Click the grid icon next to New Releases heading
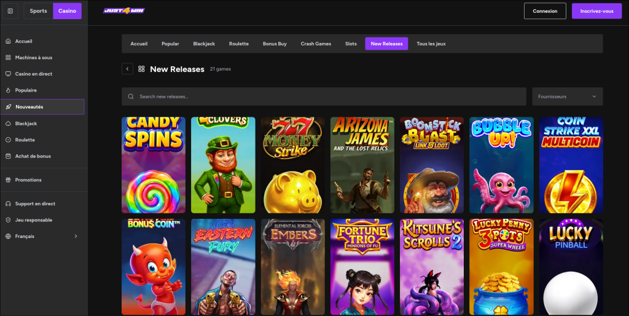The image size is (629, 316). pos(141,69)
